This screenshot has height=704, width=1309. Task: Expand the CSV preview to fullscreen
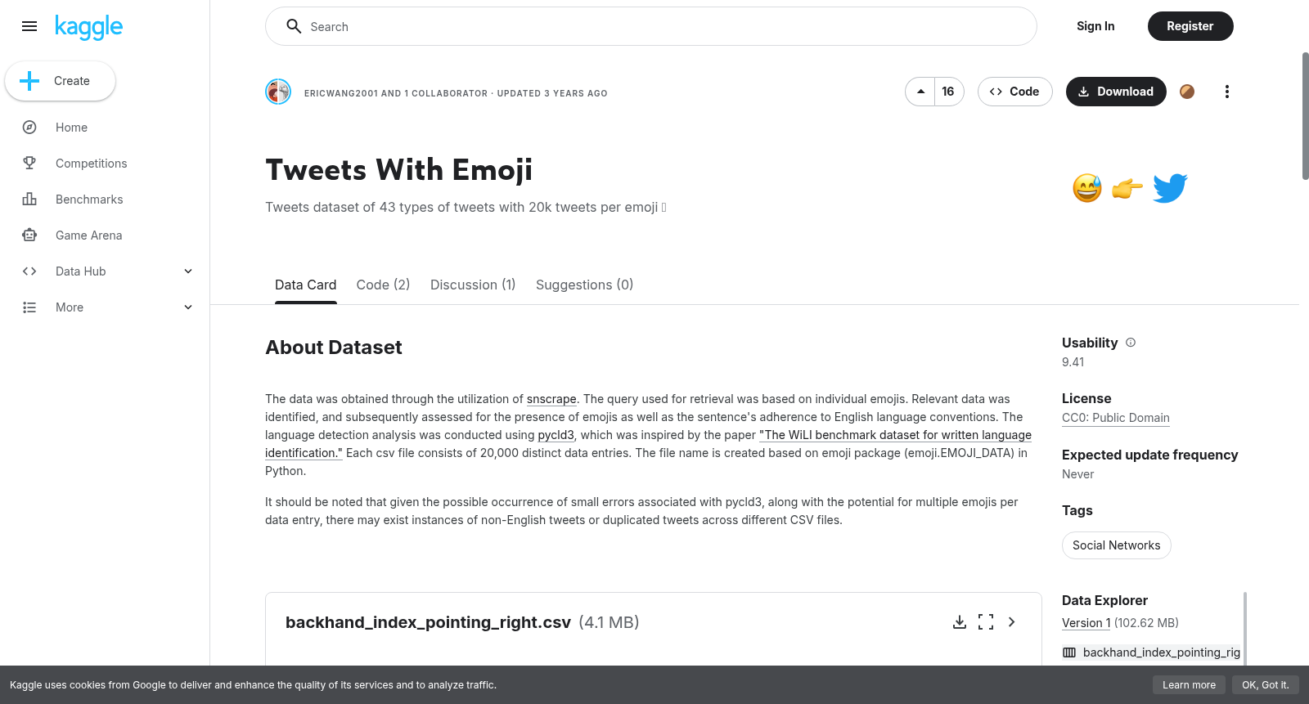[x=986, y=622]
